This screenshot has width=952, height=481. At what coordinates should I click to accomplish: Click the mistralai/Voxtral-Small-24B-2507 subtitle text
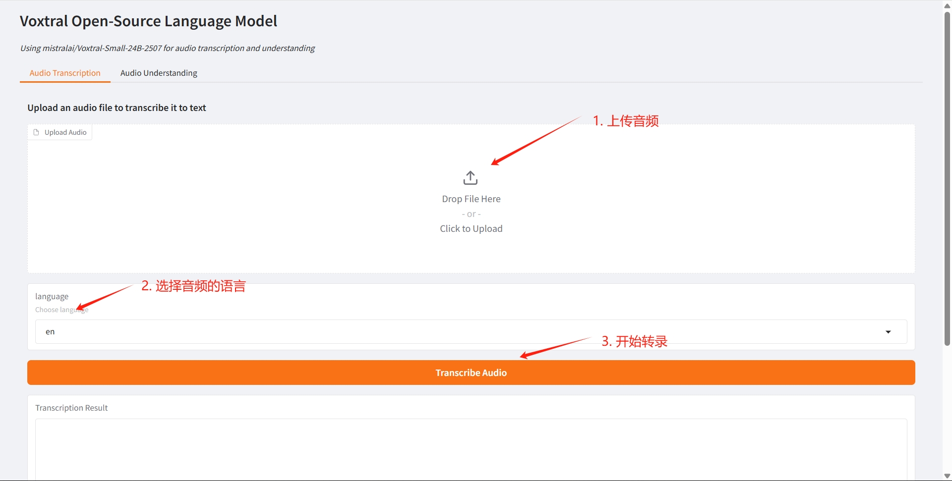click(168, 48)
